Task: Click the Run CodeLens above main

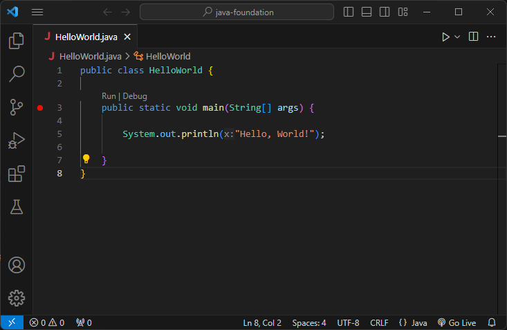Action: click(x=109, y=96)
